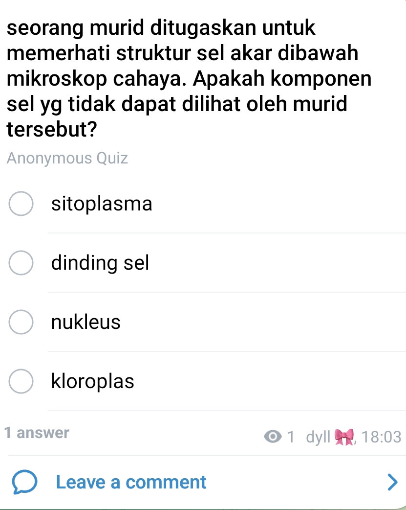
Task: Click the question line starting with seorang murid
Action: [161, 27]
